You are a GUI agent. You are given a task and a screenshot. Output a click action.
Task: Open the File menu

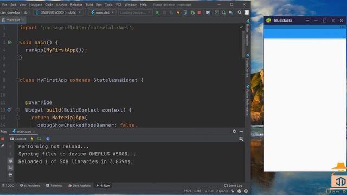pyautogui.click(x=4, y=5)
